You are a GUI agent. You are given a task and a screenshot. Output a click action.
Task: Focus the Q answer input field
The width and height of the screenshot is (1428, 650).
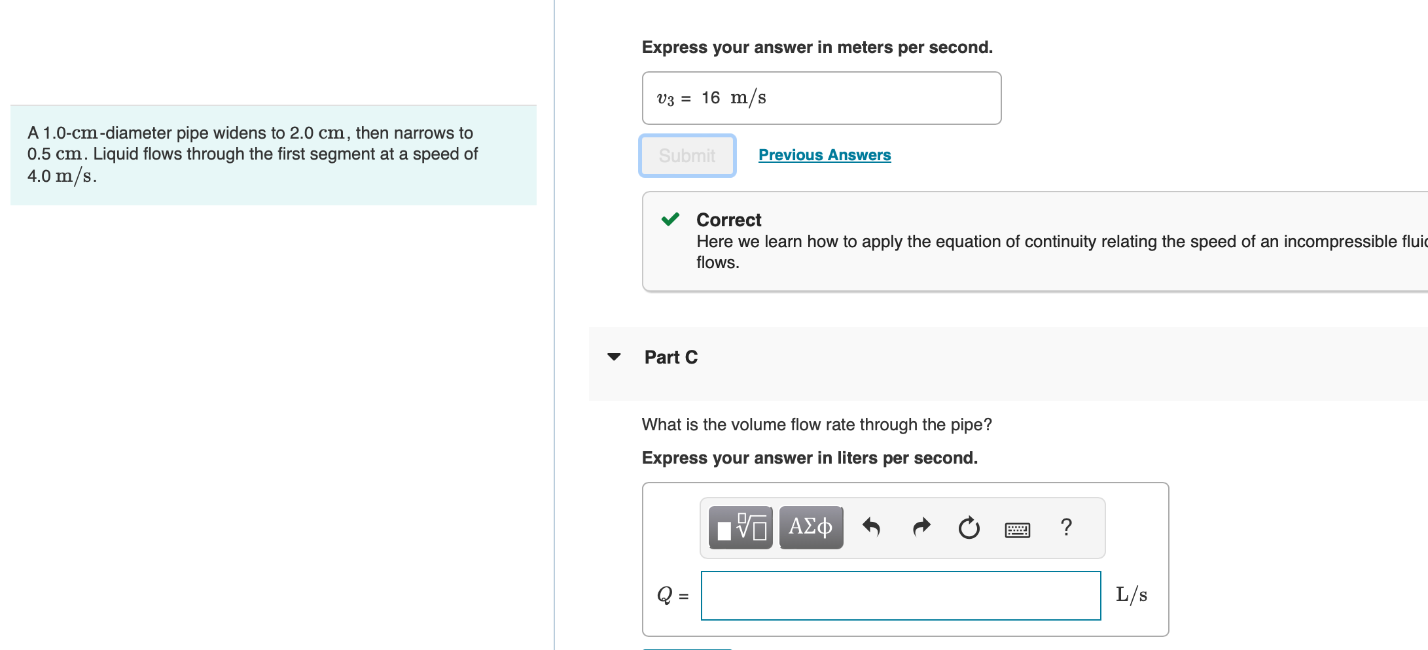[x=901, y=595]
